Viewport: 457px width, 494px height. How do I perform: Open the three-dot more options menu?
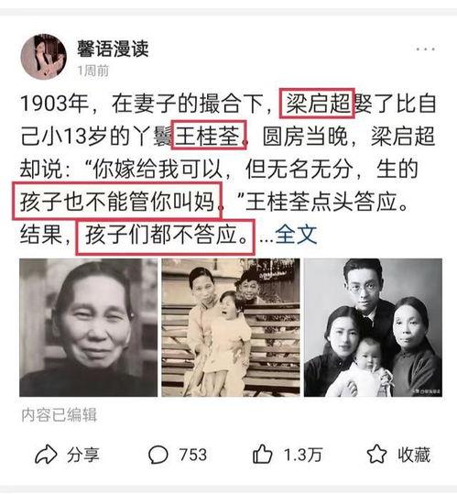tap(426, 49)
